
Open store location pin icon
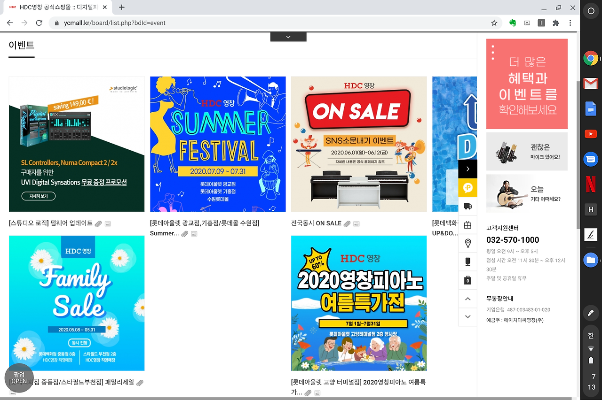[467, 243]
